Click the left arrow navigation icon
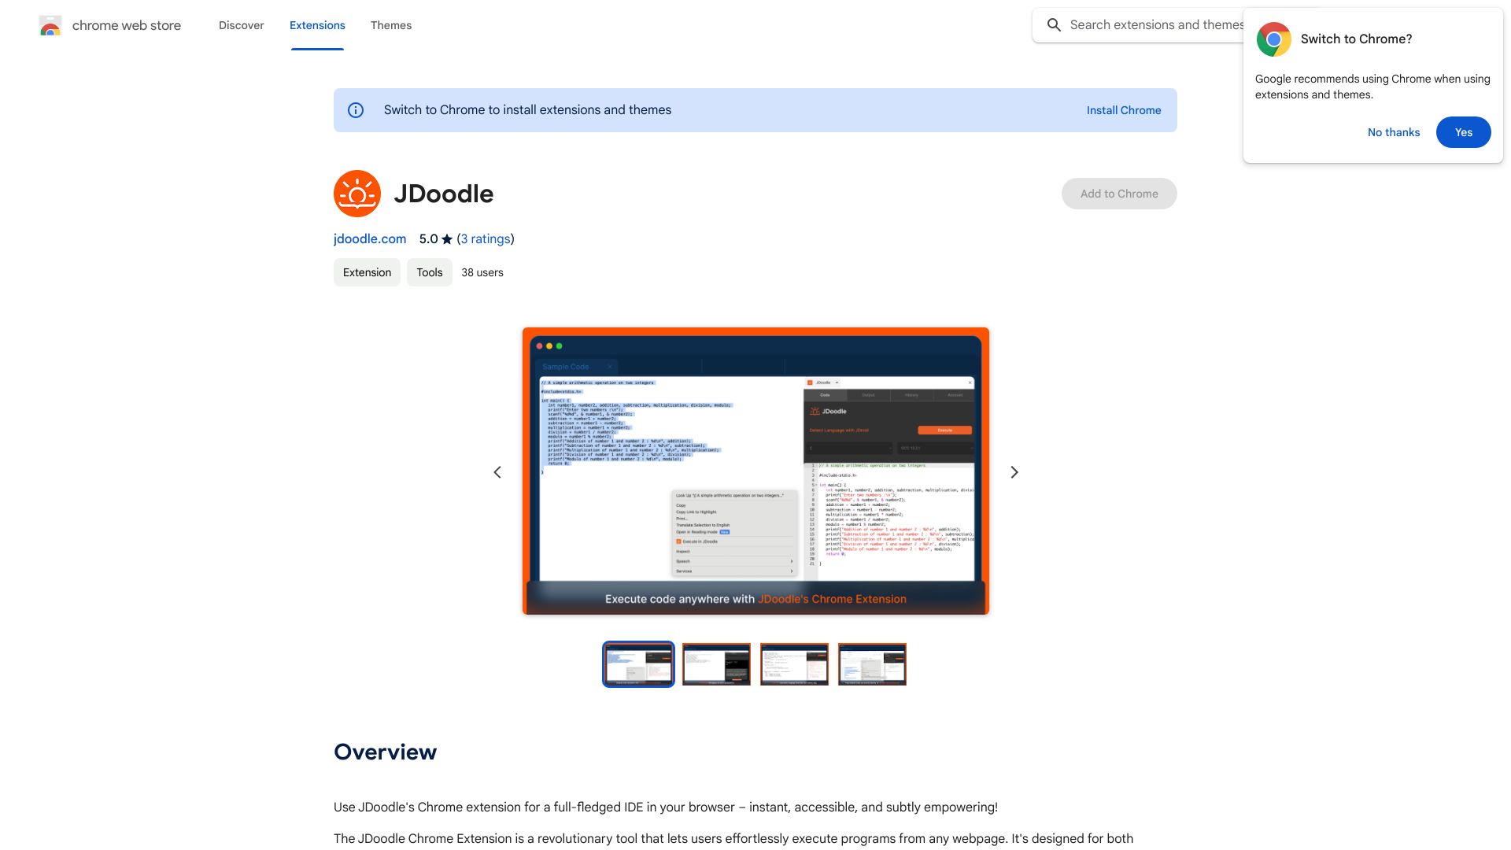This screenshot has width=1511, height=850. click(x=497, y=472)
